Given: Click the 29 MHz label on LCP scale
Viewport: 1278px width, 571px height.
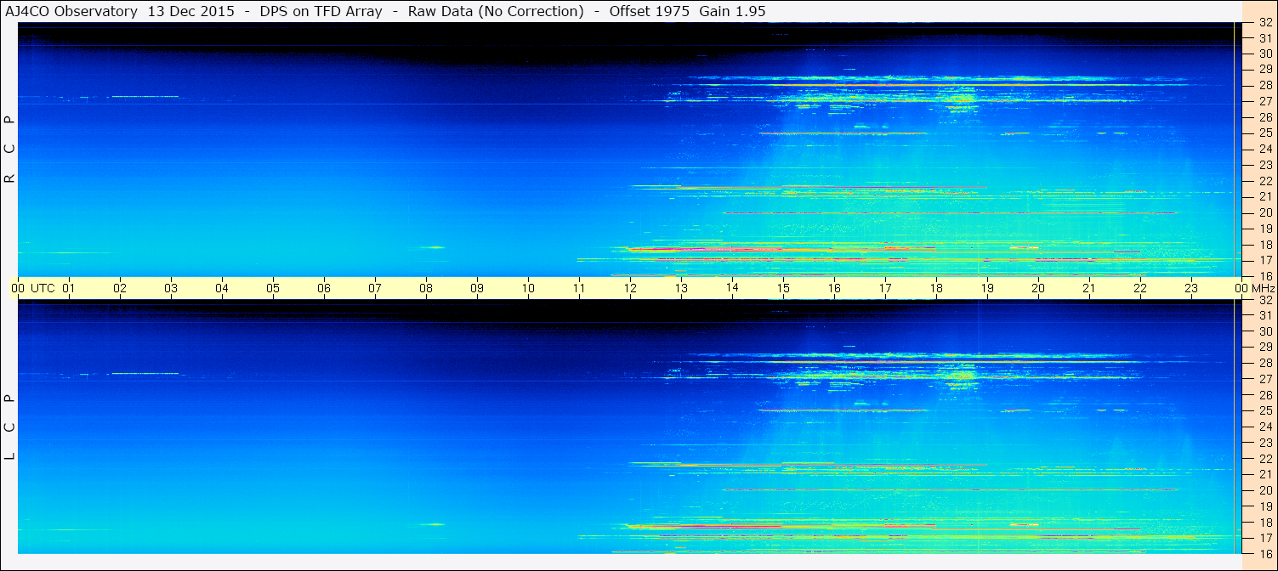Looking at the screenshot, I should click(x=1265, y=348).
